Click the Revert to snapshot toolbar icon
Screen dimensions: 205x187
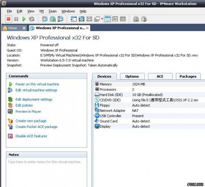53,19
